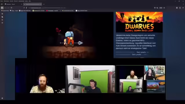This screenshot has height=104, width=185.
Task: Open the history clock sidebar icon
Action: coord(2,20)
